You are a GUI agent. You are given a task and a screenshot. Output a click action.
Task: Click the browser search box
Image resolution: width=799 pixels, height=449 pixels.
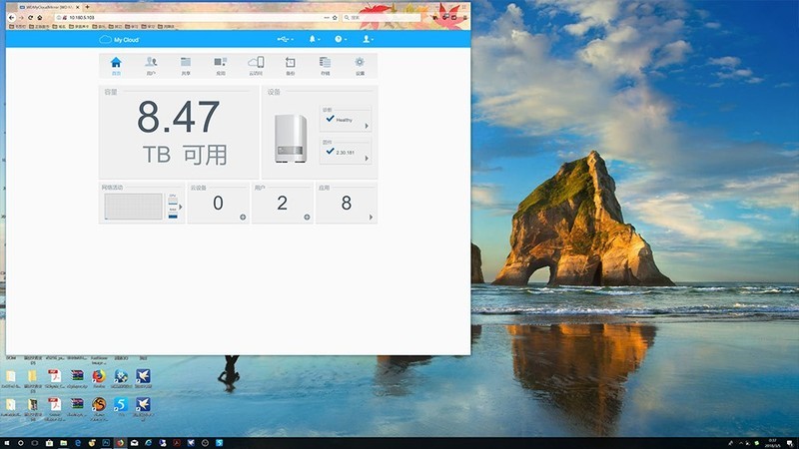(383, 17)
